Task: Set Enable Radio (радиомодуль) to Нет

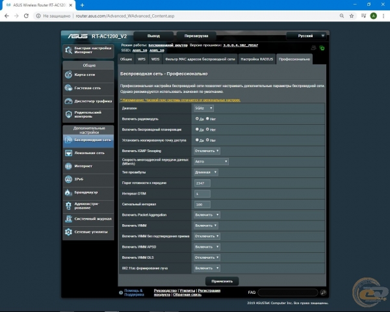Action: coord(207,119)
